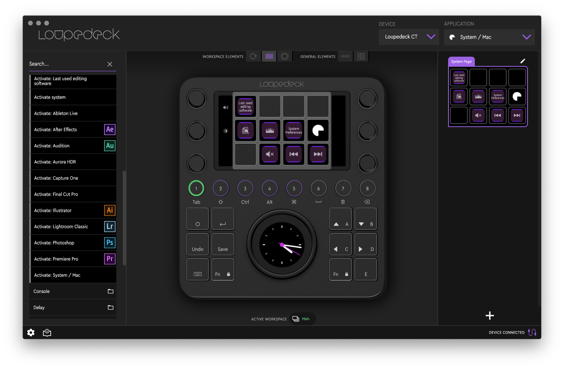Viewport: 564px width, 369px height.
Task: Select the System Page tab
Action: [x=461, y=61]
